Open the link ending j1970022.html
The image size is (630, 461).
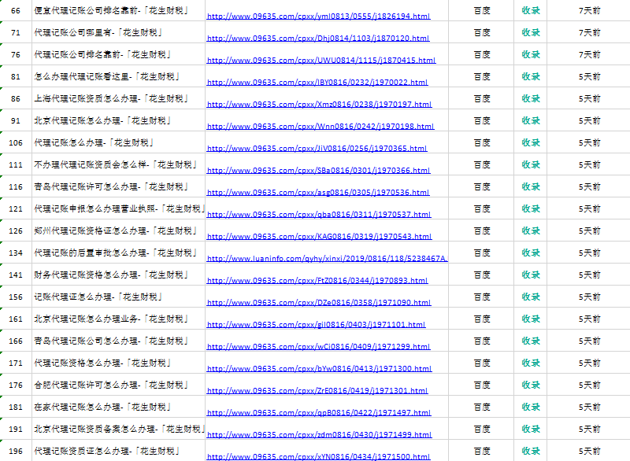click(317, 83)
